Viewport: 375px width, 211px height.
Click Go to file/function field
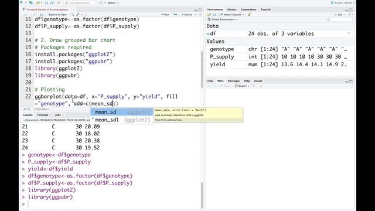pyautogui.click(x=80, y=3)
